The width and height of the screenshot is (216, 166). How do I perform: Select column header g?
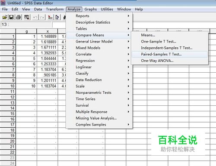26,31
